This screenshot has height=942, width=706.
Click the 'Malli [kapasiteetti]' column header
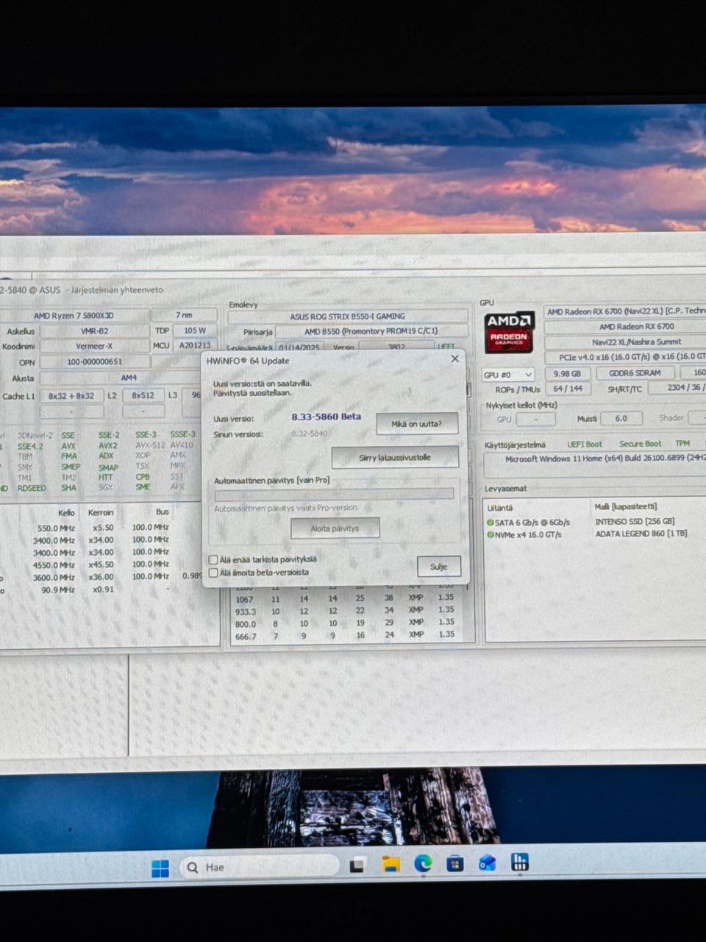point(626,506)
